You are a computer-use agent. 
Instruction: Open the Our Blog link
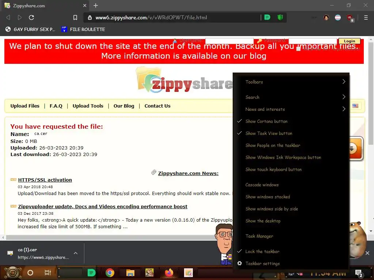click(x=124, y=106)
